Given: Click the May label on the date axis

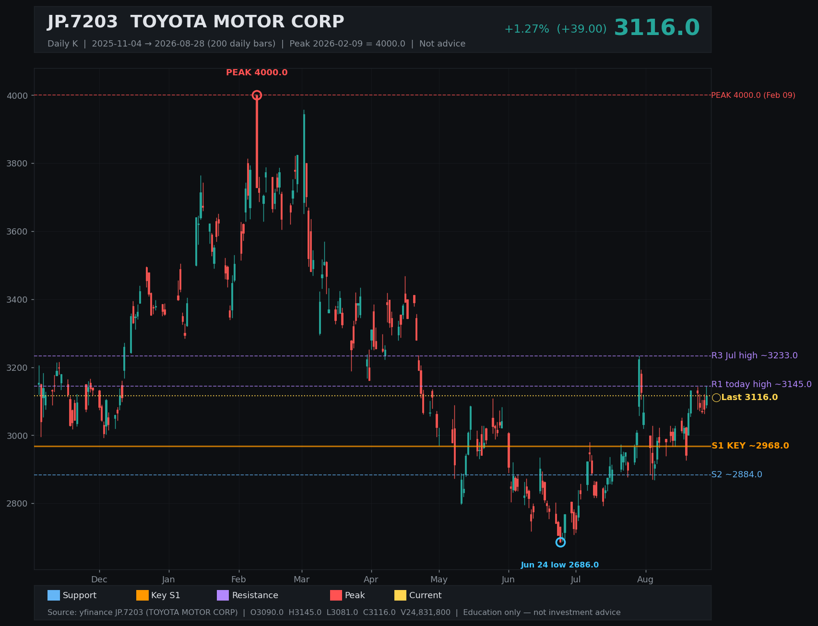Looking at the screenshot, I should pyautogui.click(x=439, y=579).
